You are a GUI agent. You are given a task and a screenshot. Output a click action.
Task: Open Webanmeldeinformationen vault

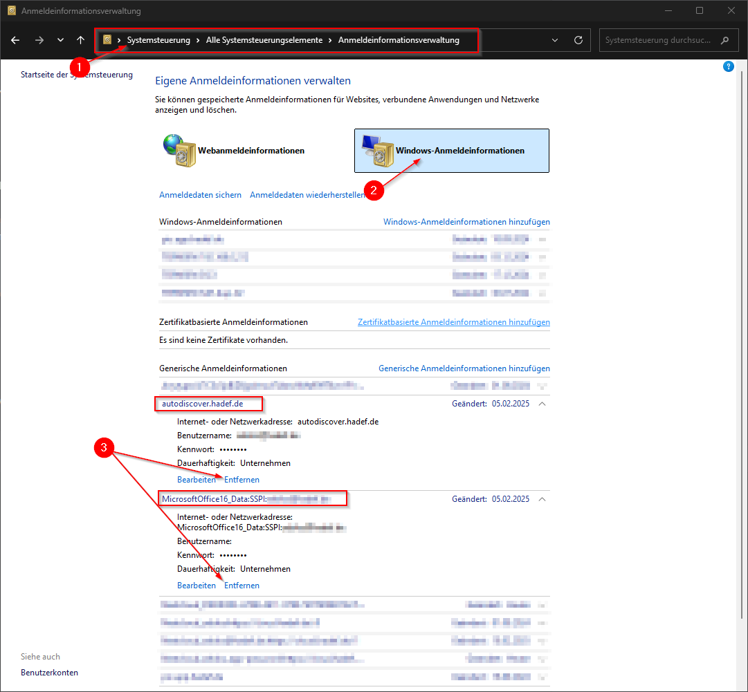click(235, 150)
